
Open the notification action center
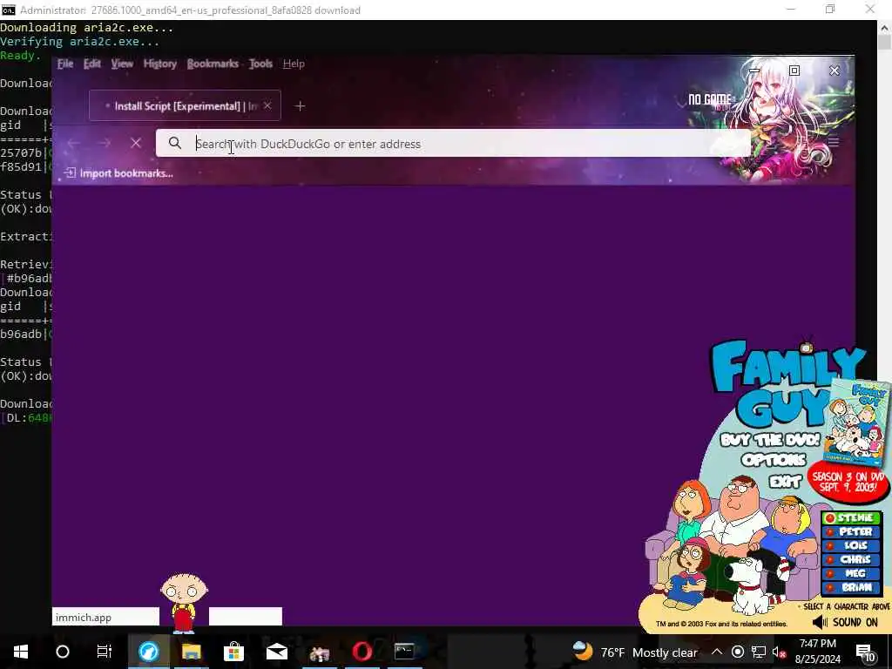(x=866, y=652)
